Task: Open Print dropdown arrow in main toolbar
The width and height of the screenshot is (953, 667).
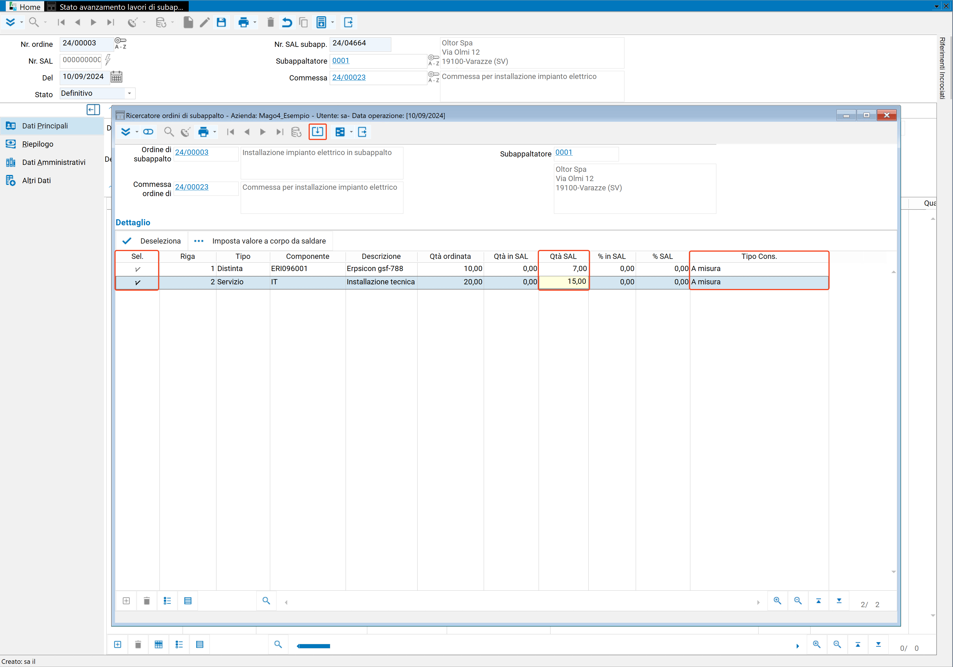Action: [x=255, y=23]
